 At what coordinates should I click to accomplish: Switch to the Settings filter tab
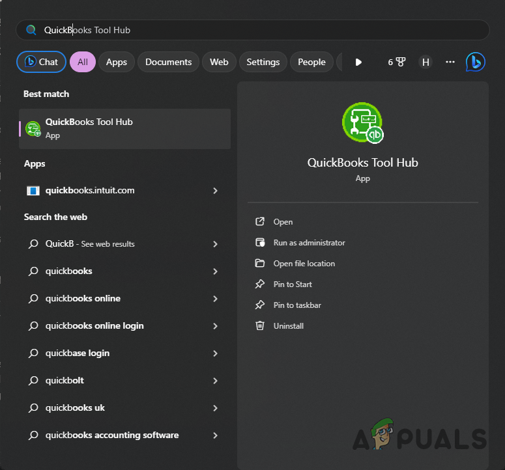263,62
